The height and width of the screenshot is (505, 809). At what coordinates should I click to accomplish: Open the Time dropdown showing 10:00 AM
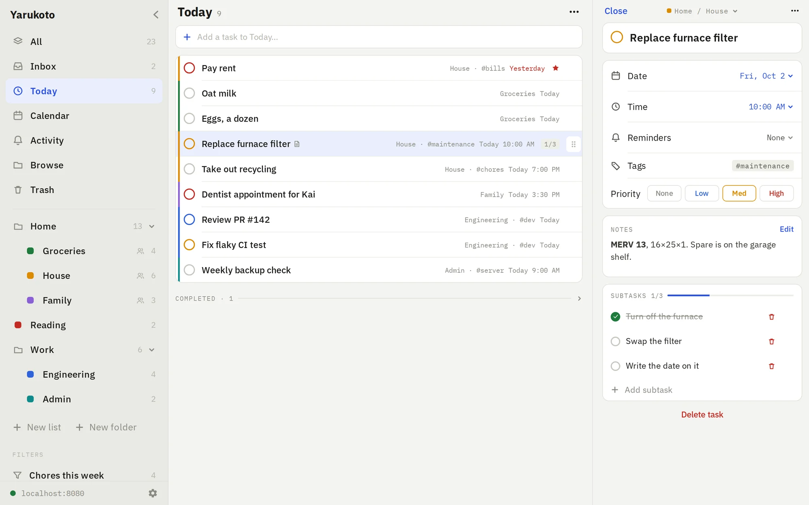pyautogui.click(x=771, y=107)
